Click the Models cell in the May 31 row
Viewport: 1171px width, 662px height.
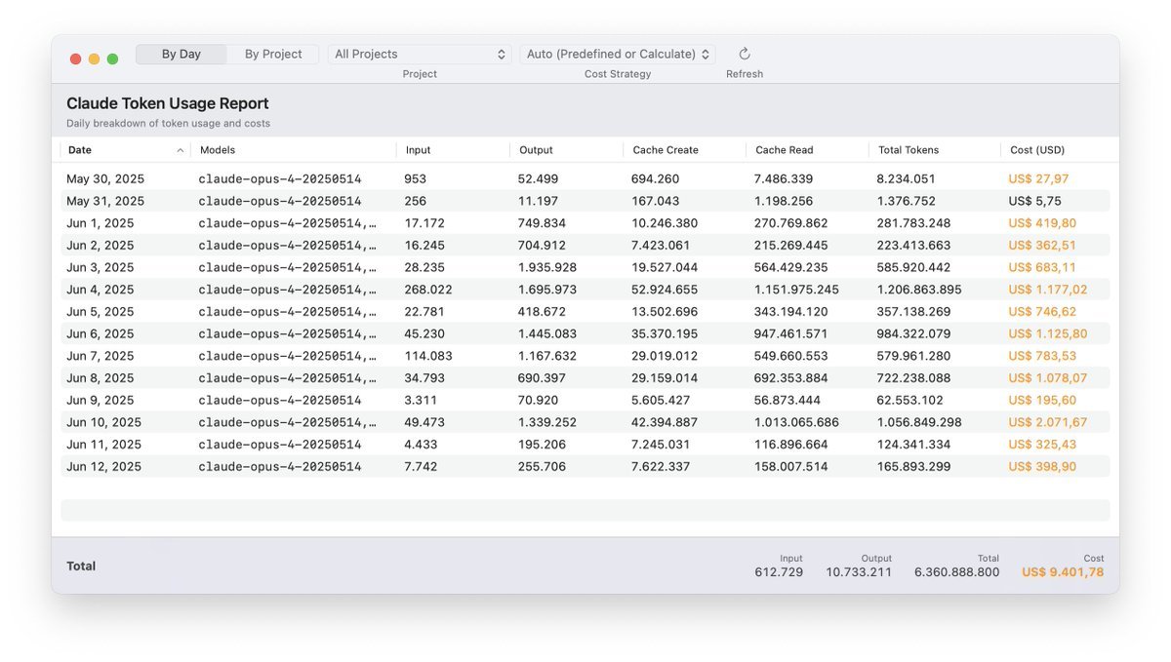pos(280,201)
